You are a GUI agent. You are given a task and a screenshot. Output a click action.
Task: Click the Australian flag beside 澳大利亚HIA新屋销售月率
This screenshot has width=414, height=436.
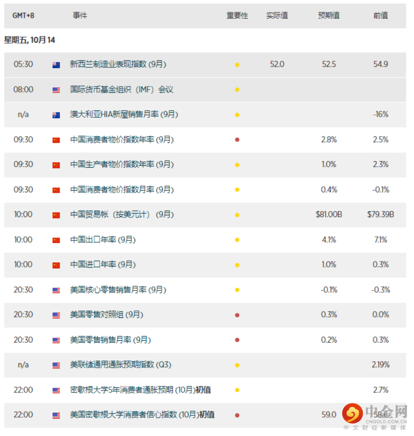[56, 115]
